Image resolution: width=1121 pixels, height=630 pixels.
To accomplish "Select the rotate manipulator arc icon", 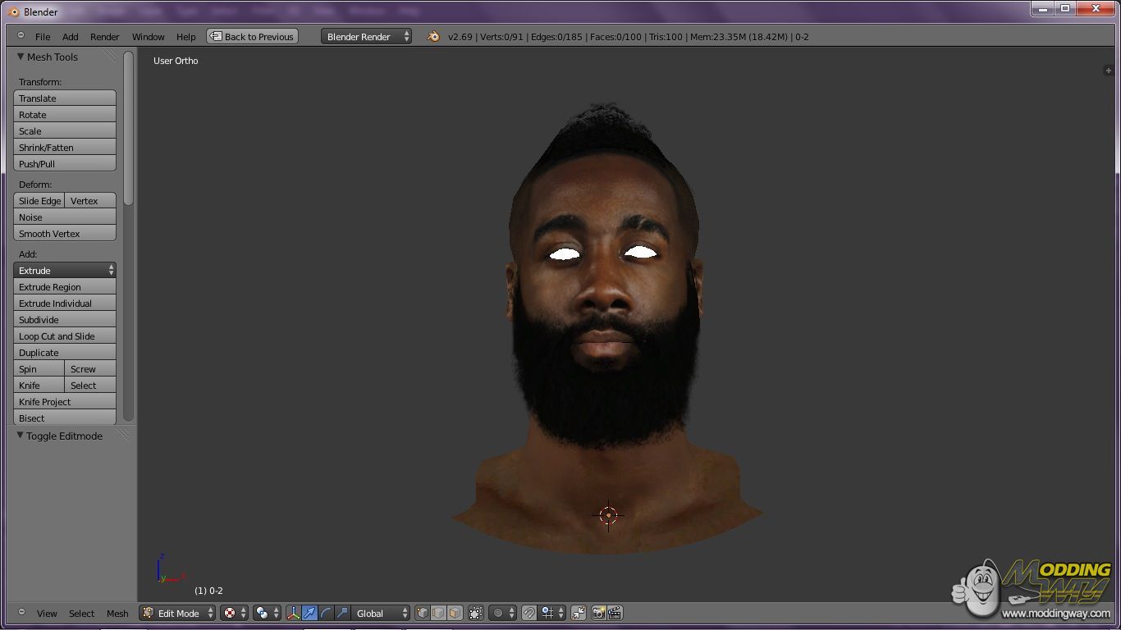I will pyautogui.click(x=326, y=613).
